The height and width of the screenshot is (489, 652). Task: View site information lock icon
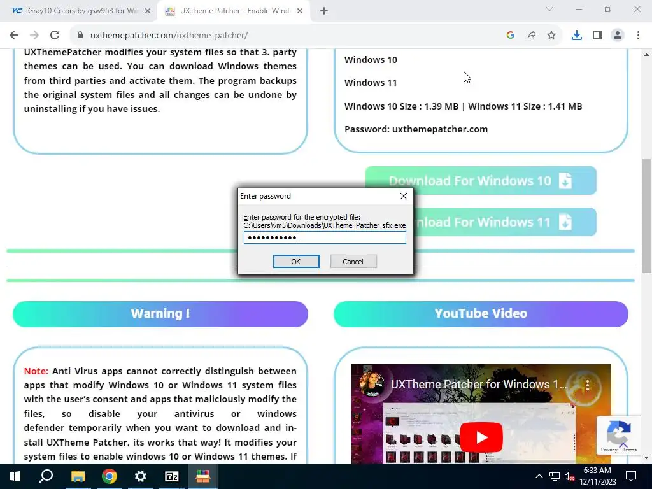pos(80,36)
